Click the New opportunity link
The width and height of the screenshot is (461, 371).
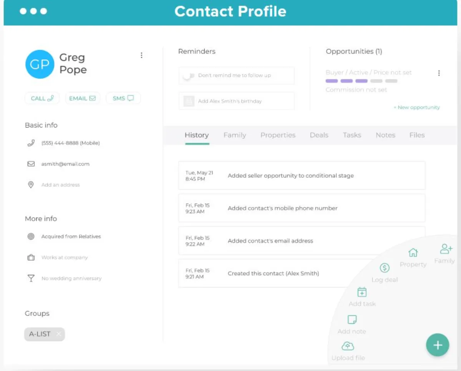(x=416, y=108)
